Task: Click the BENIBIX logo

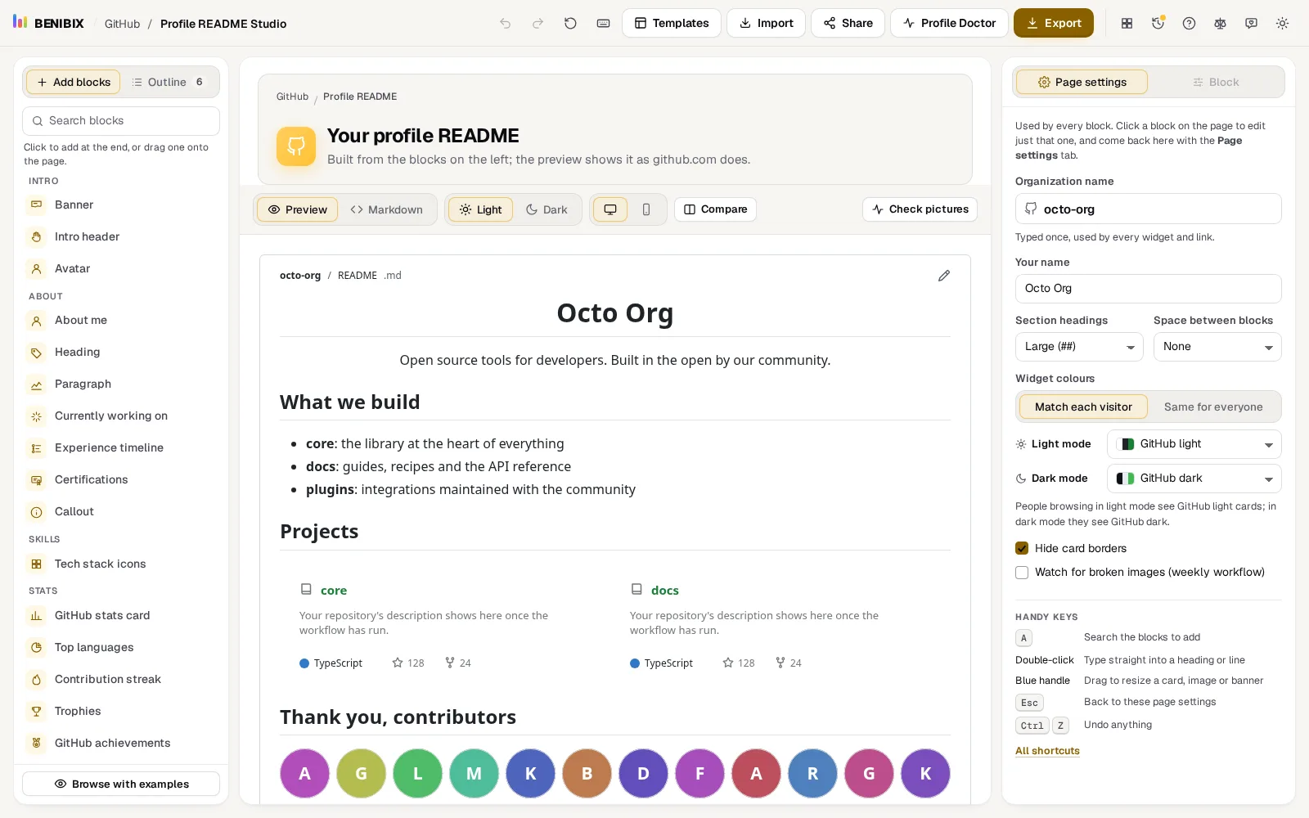Action: tap(48, 23)
